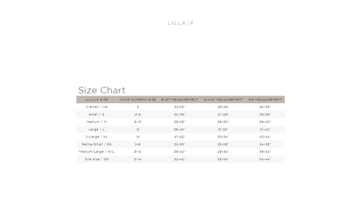Select waist measurement 27-28" cell
Screen dimensions: 361x203
(x=223, y=114)
